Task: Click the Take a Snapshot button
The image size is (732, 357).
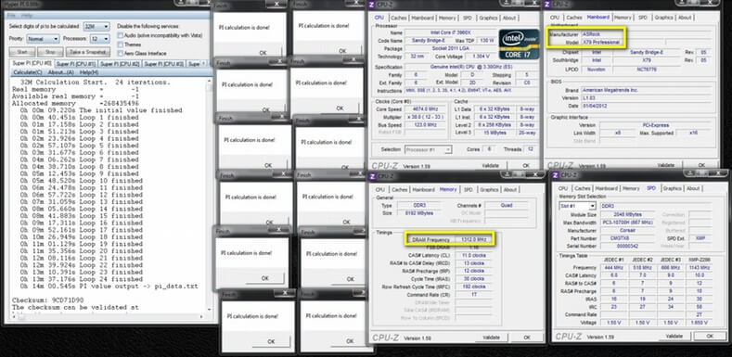Action: pyautogui.click(x=88, y=52)
